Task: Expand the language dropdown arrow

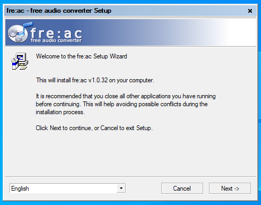Action: (x=121, y=188)
